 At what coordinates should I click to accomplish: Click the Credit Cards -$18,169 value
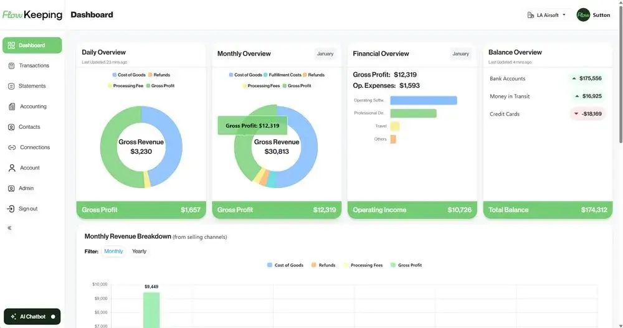(591, 114)
